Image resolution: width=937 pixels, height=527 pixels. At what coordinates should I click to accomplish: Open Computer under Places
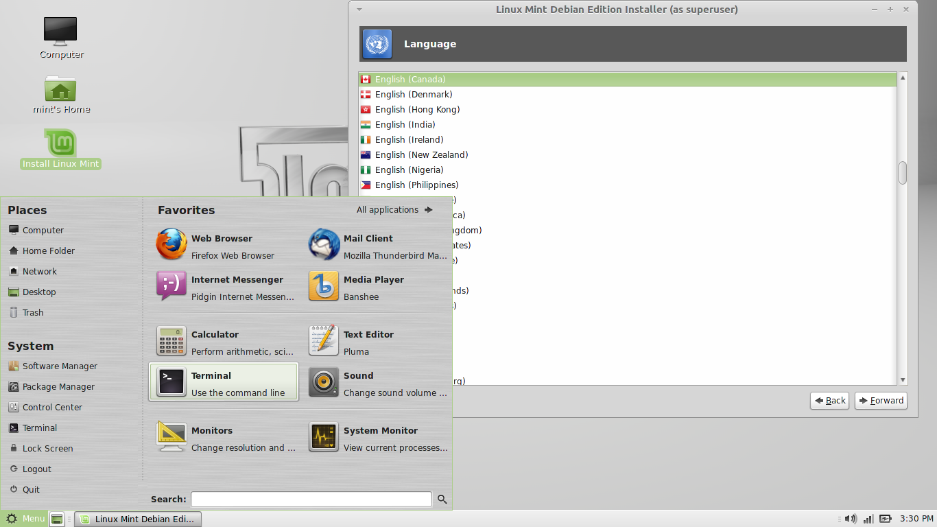pos(36,231)
